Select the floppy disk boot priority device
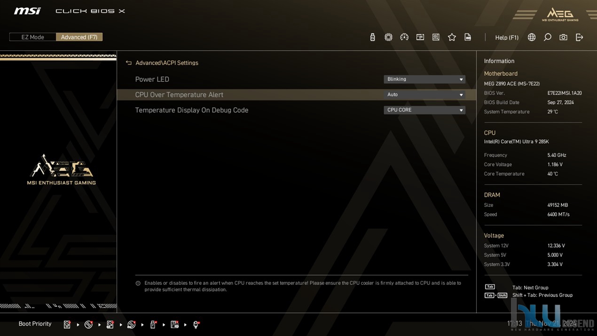 click(x=174, y=325)
